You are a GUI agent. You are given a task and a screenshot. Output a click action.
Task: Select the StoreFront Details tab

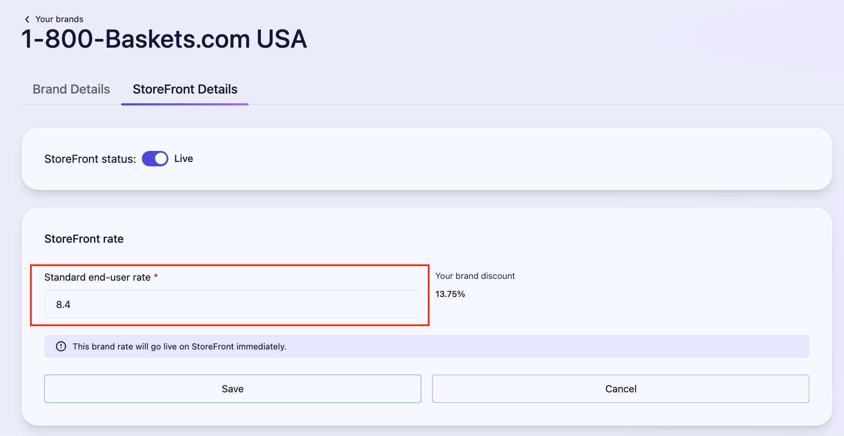coord(185,89)
